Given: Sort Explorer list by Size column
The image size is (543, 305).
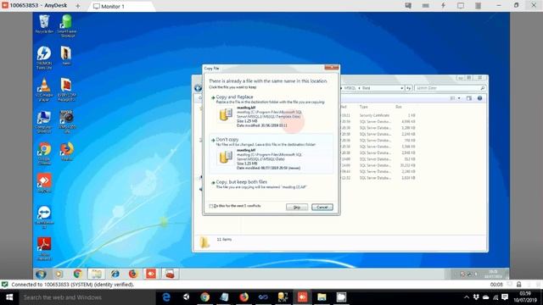Looking at the screenshot, I should 399,107.
